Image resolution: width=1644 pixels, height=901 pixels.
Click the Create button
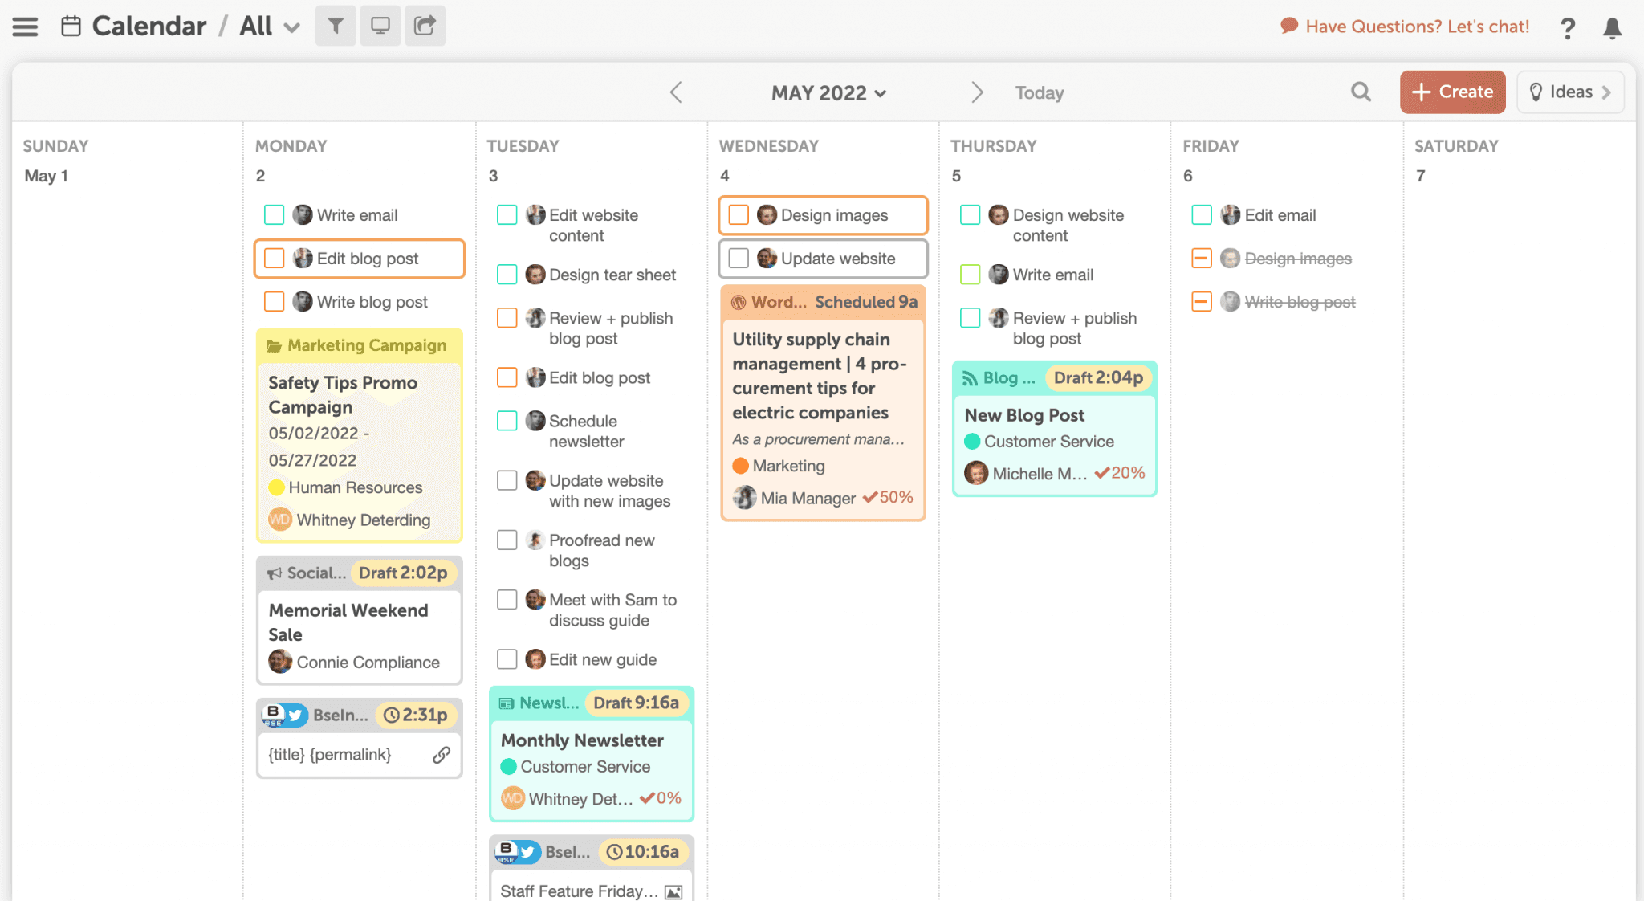1452,92
